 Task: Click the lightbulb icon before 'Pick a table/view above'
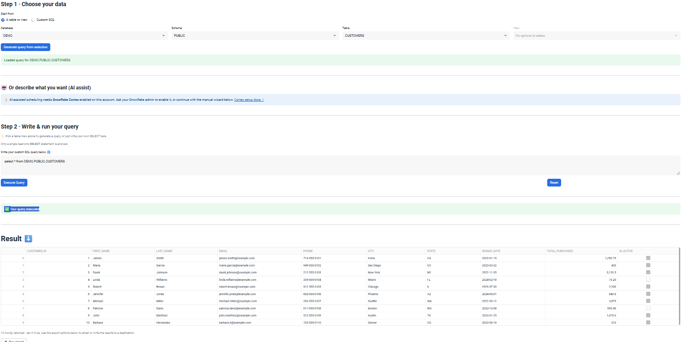(x=3, y=136)
